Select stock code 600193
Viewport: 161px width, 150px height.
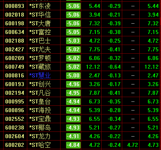(x=15, y=84)
